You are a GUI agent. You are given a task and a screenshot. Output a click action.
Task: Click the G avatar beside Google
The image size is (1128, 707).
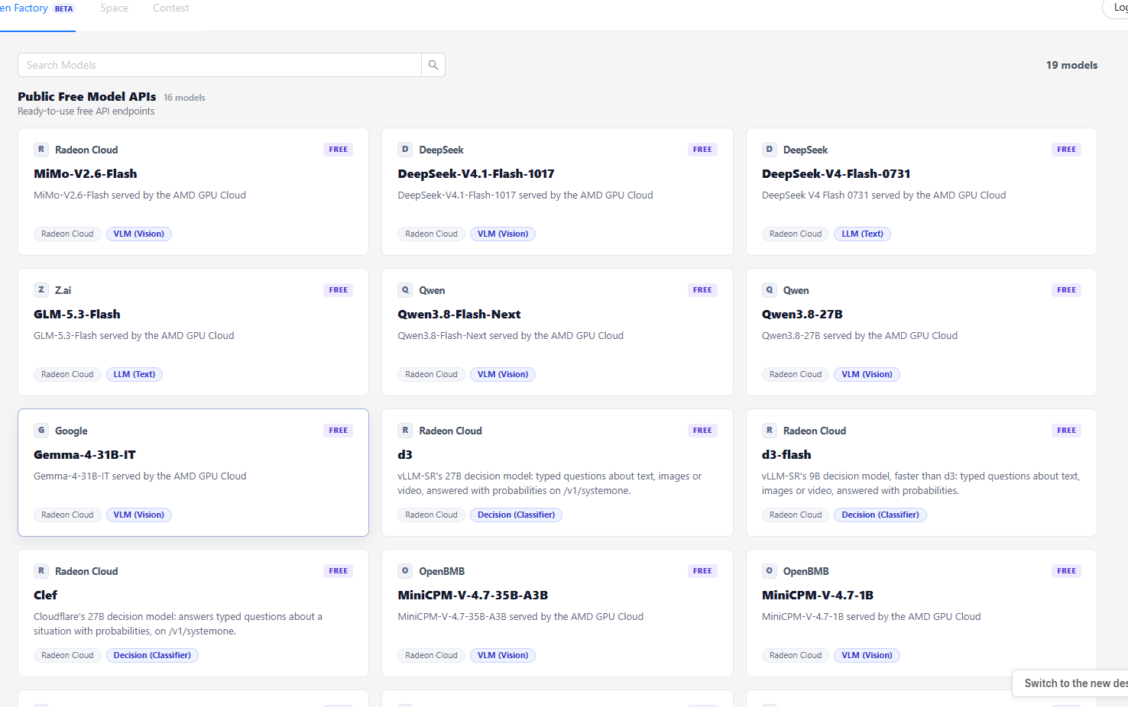41,431
